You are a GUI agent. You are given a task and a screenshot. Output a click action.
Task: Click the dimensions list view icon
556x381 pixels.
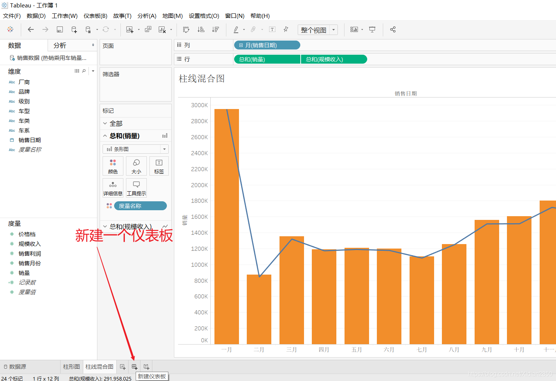pos(77,71)
